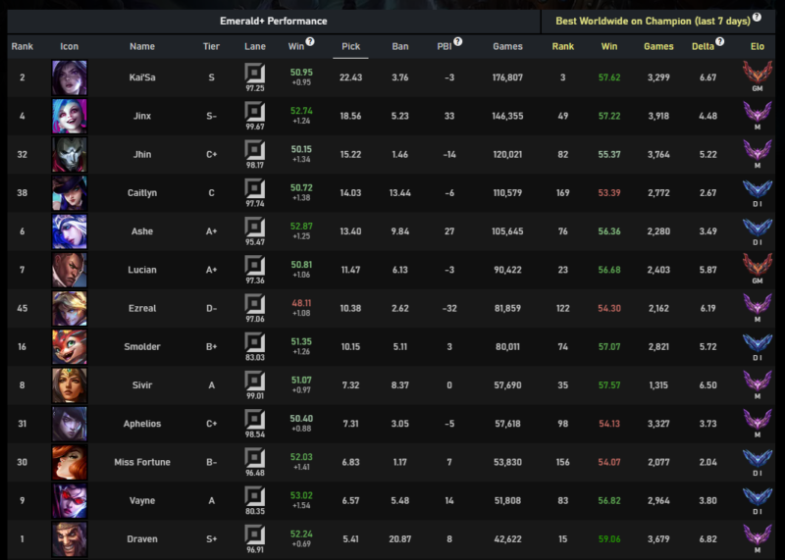Image resolution: width=785 pixels, height=560 pixels.
Task: Click the Jhin champion portrait
Action: (69, 154)
